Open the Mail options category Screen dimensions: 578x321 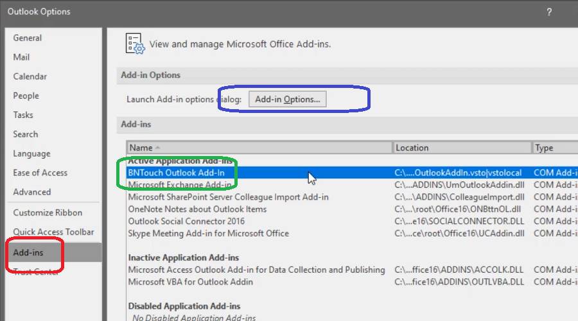(21, 57)
